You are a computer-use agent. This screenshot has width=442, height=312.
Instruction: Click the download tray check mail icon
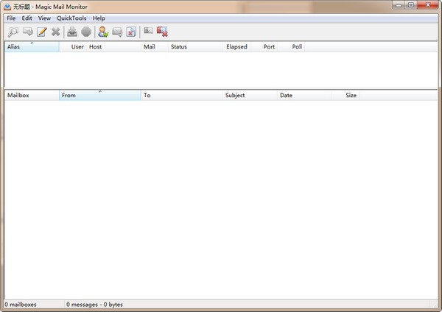point(72,32)
